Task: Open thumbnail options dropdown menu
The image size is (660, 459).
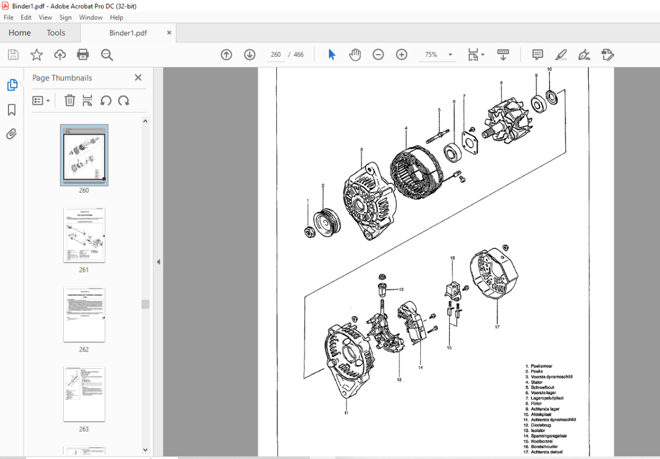Action: coord(41,101)
